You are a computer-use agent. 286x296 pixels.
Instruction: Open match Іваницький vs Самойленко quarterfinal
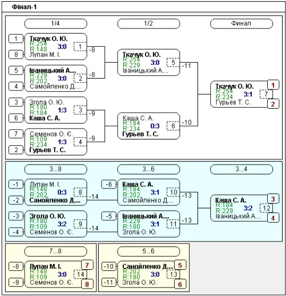[55, 79]
